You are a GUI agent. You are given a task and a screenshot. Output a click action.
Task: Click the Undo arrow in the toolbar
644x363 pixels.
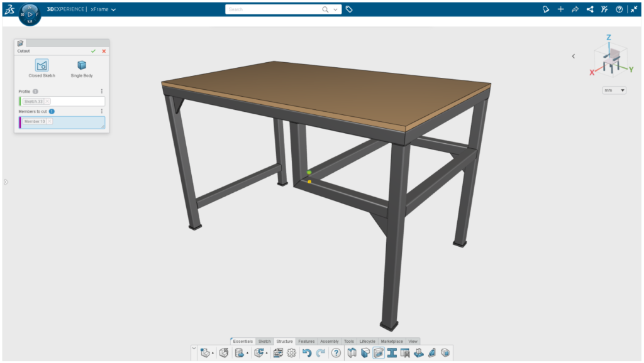(x=307, y=353)
